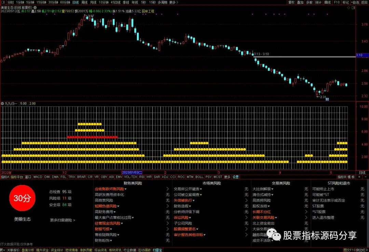369x252 pixels.
Task: Select the KDJ indicator tab
Action: point(165,177)
